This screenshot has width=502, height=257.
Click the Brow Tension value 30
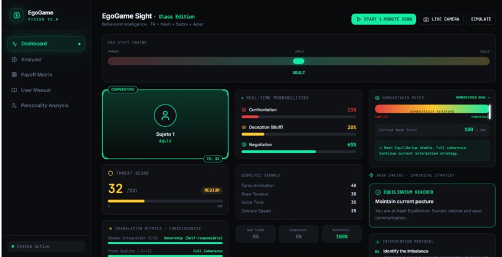coord(353,194)
